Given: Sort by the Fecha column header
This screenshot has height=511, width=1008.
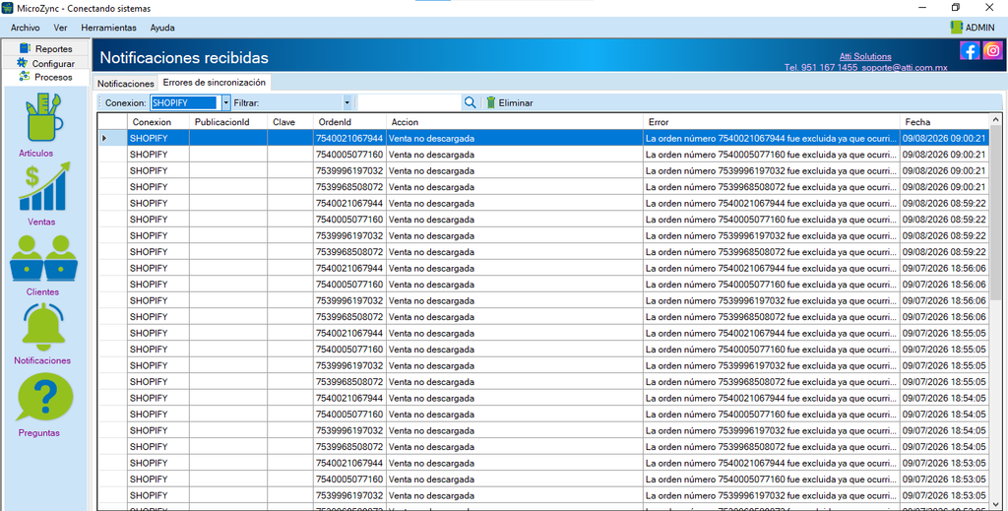Looking at the screenshot, I should click(944, 121).
